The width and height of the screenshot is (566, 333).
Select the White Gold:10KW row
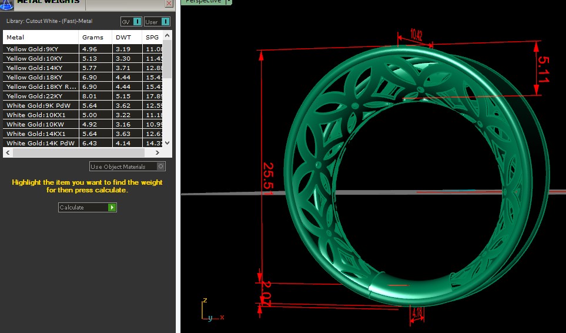[41, 124]
